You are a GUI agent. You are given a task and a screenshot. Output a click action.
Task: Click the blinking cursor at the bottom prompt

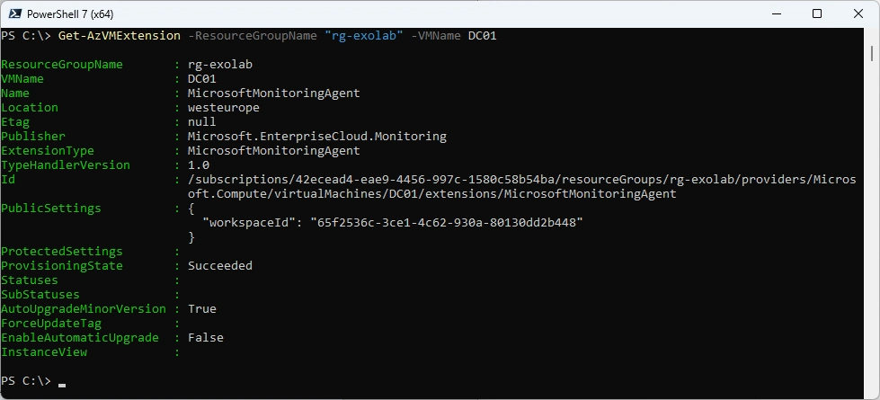click(62, 383)
